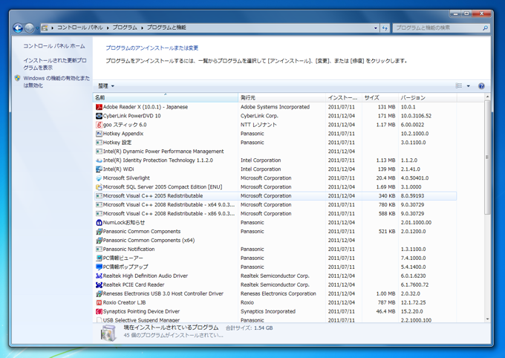Select USB Selective Suspend Manager row

(x=276, y=320)
